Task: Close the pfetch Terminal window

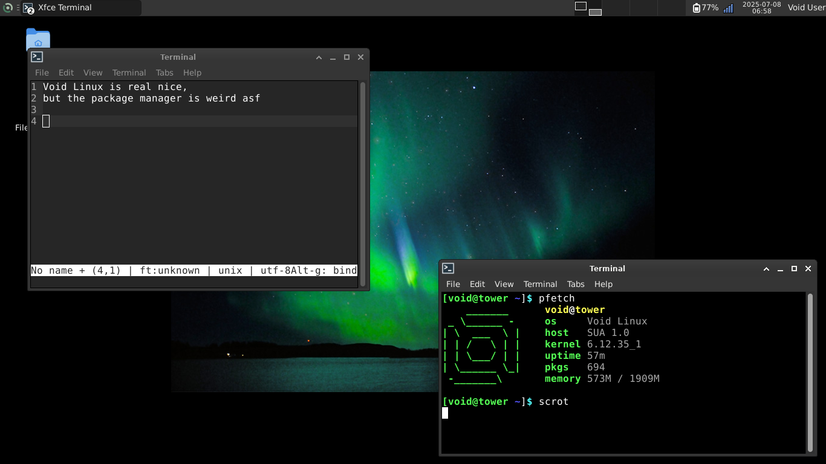Action: tap(808, 269)
